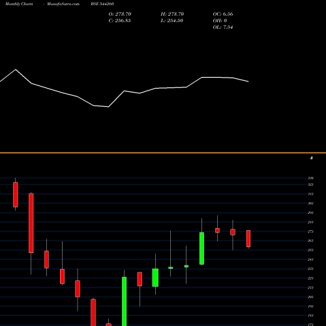Click the first red candle near 339
Viewport: 326px width, 326px height.
(x=16, y=195)
